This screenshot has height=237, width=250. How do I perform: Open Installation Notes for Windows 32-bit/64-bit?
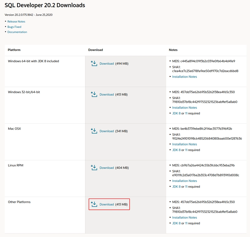(184, 108)
